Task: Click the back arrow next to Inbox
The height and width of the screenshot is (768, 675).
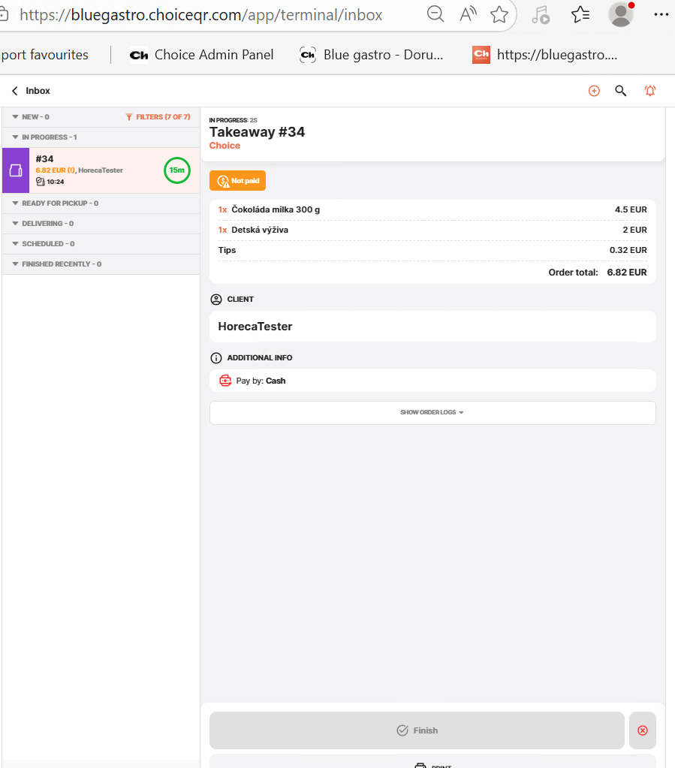Action: (x=14, y=91)
